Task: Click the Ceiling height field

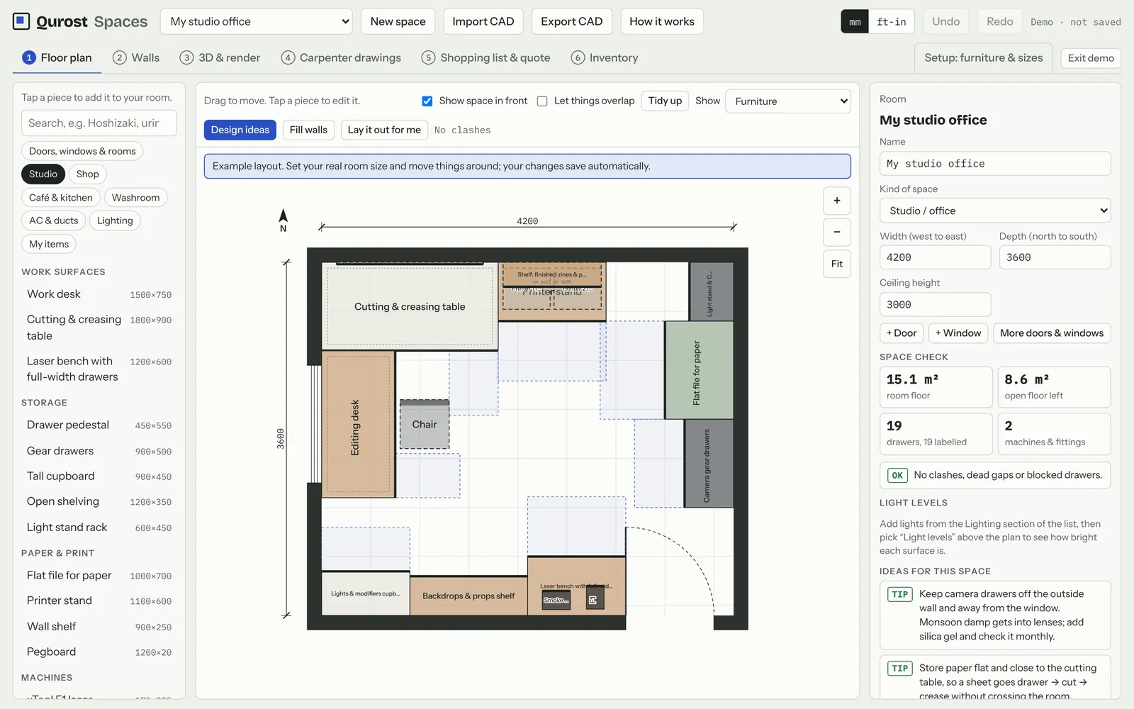Action: pyautogui.click(x=936, y=305)
